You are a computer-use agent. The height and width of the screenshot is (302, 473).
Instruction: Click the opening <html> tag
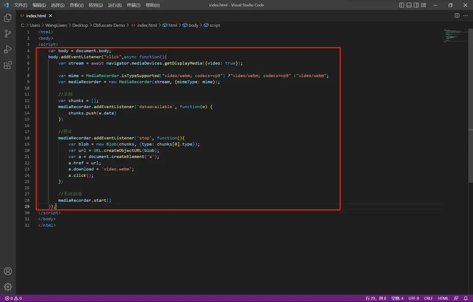[x=46, y=32]
